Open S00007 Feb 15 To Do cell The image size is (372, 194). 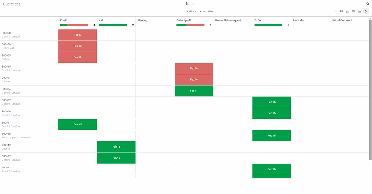(272, 102)
